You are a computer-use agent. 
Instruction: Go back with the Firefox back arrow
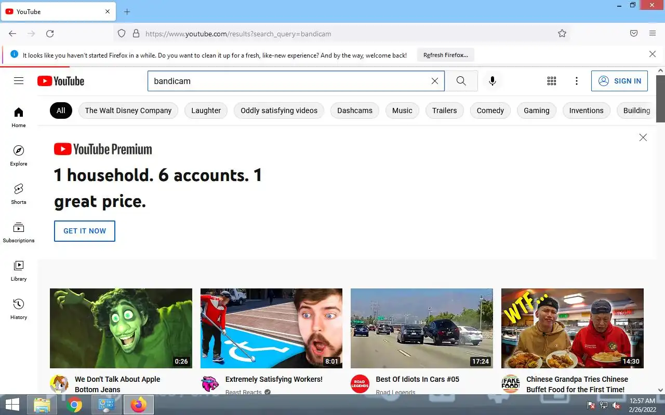click(12, 34)
